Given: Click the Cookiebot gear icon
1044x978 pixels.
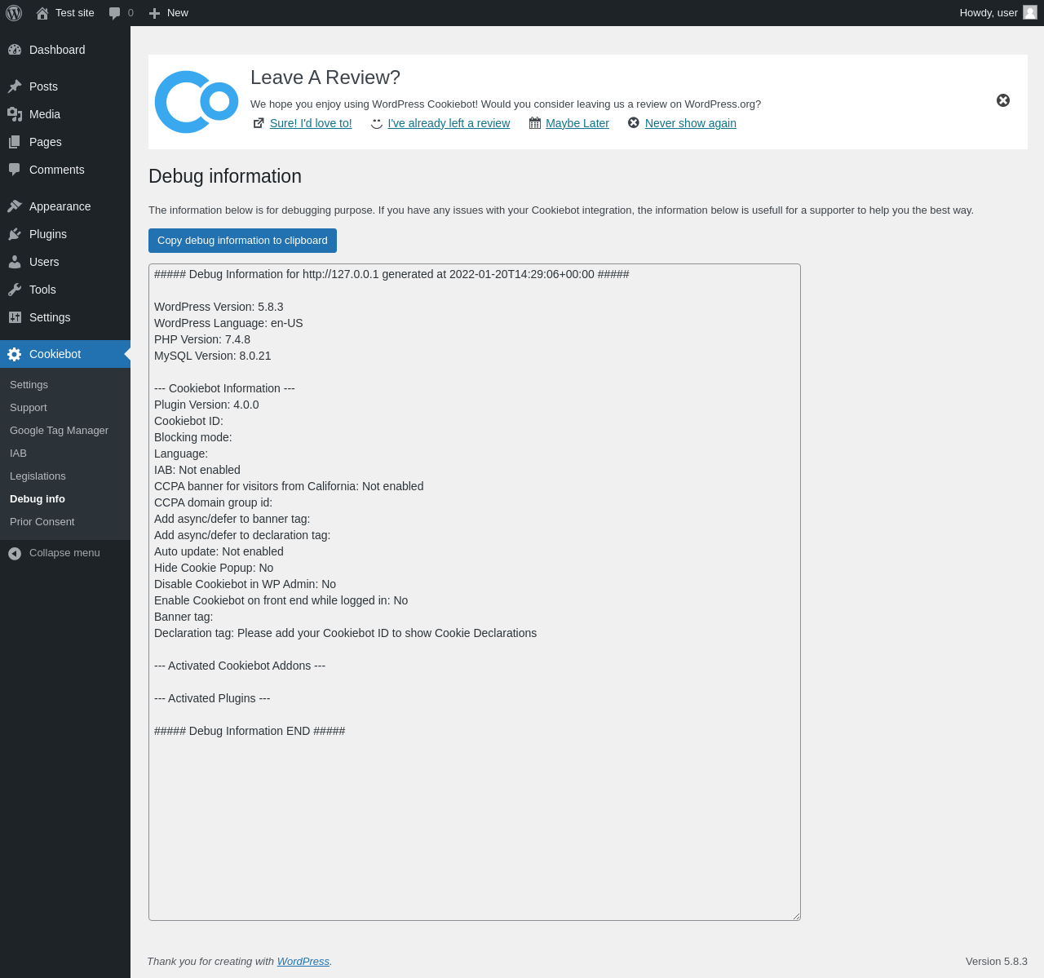Looking at the screenshot, I should [15, 354].
